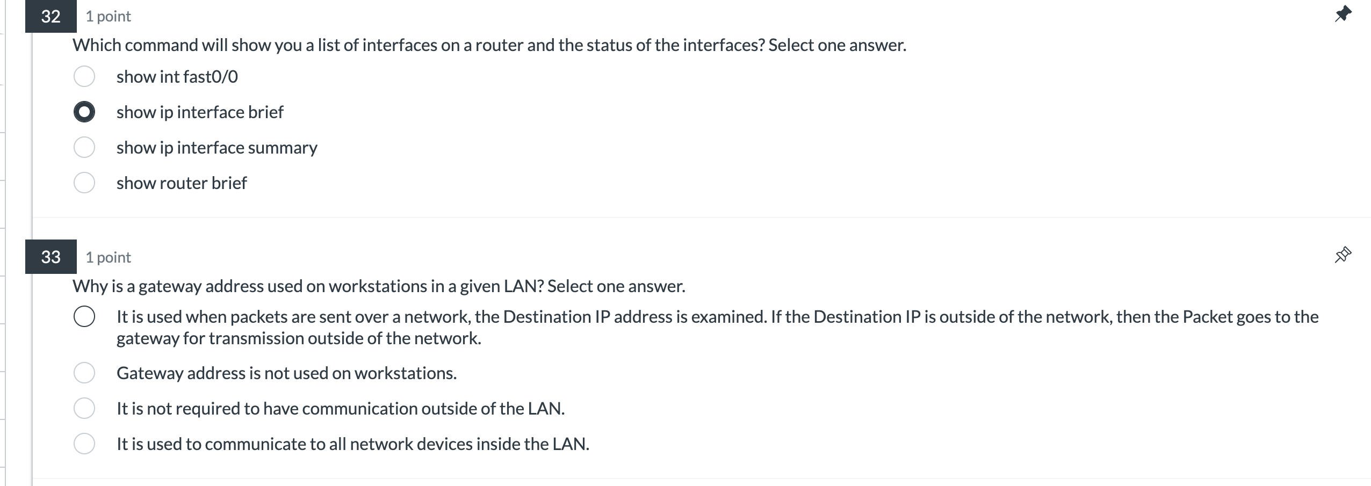Deselect answer 'show ip interface brief'

(x=85, y=112)
